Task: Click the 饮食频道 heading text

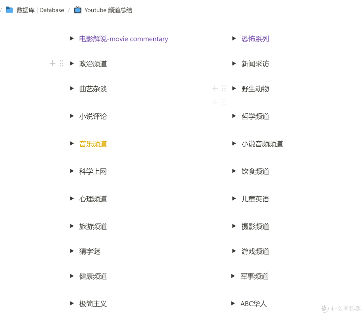Action: (255, 171)
